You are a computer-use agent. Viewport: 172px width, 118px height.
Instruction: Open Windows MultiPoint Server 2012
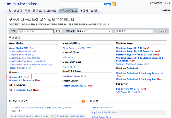click(x=132, y=64)
